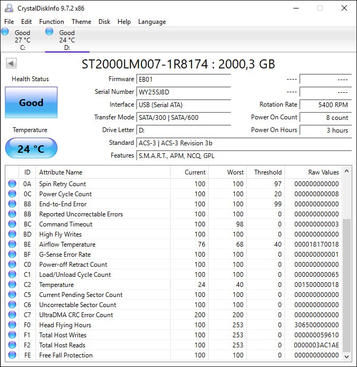
Task: Click the CrystalDiskInfo app icon in title bar
Action: (x=8, y=8)
